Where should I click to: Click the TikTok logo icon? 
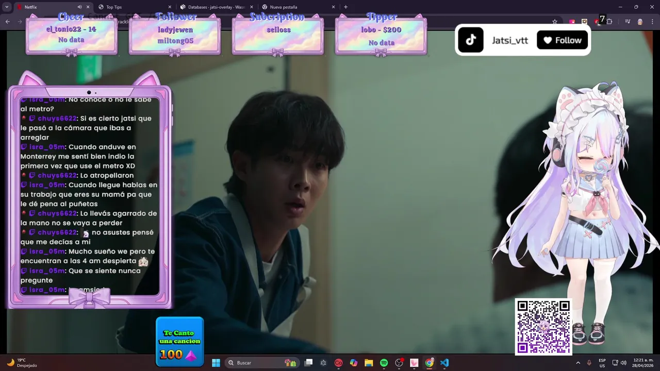[x=471, y=40]
